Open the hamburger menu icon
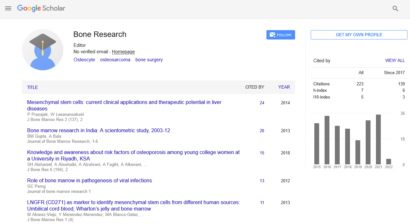The image size is (410, 224). [8, 9]
